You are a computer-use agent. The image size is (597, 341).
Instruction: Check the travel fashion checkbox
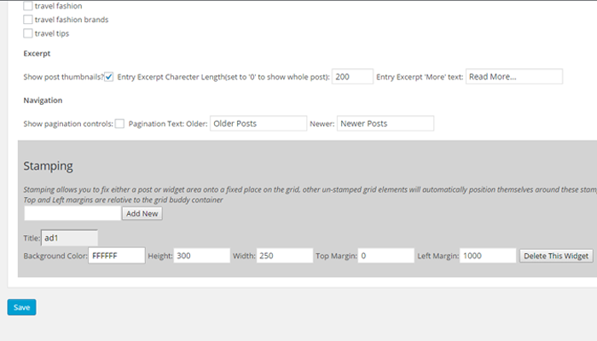[28, 6]
